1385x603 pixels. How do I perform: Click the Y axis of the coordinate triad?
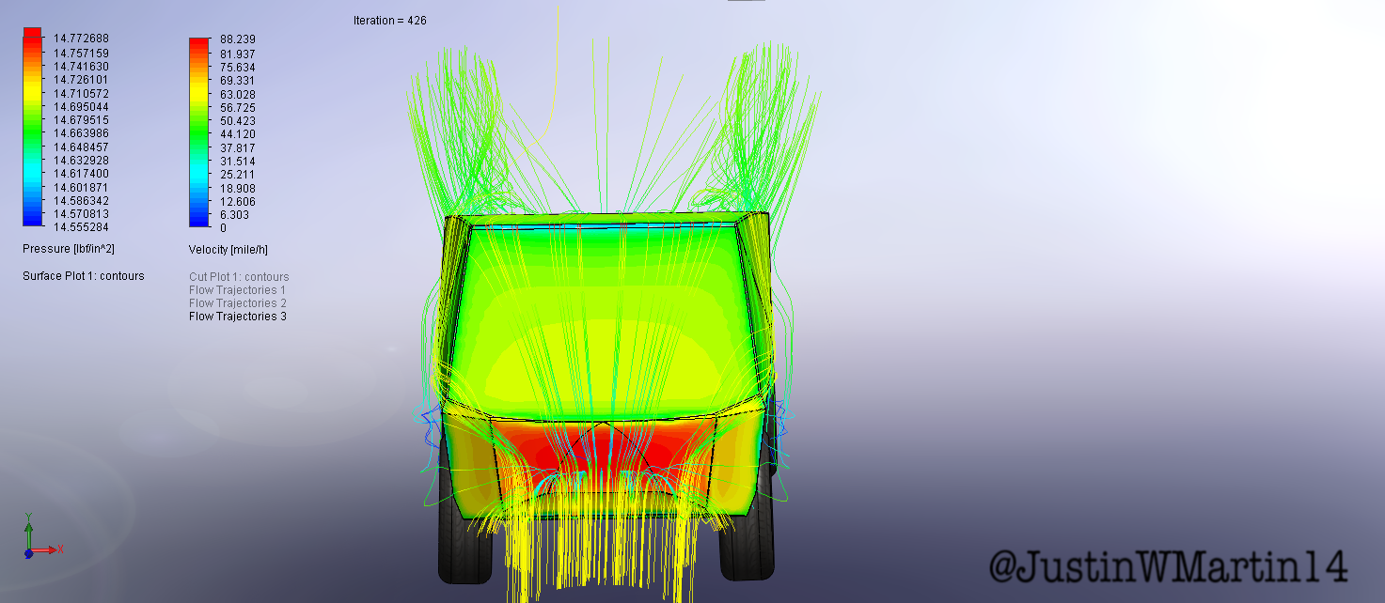[x=29, y=528]
